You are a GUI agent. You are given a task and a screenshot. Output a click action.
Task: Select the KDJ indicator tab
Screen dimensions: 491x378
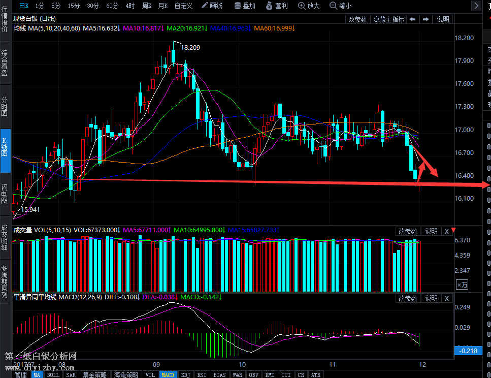coord(186,374)
